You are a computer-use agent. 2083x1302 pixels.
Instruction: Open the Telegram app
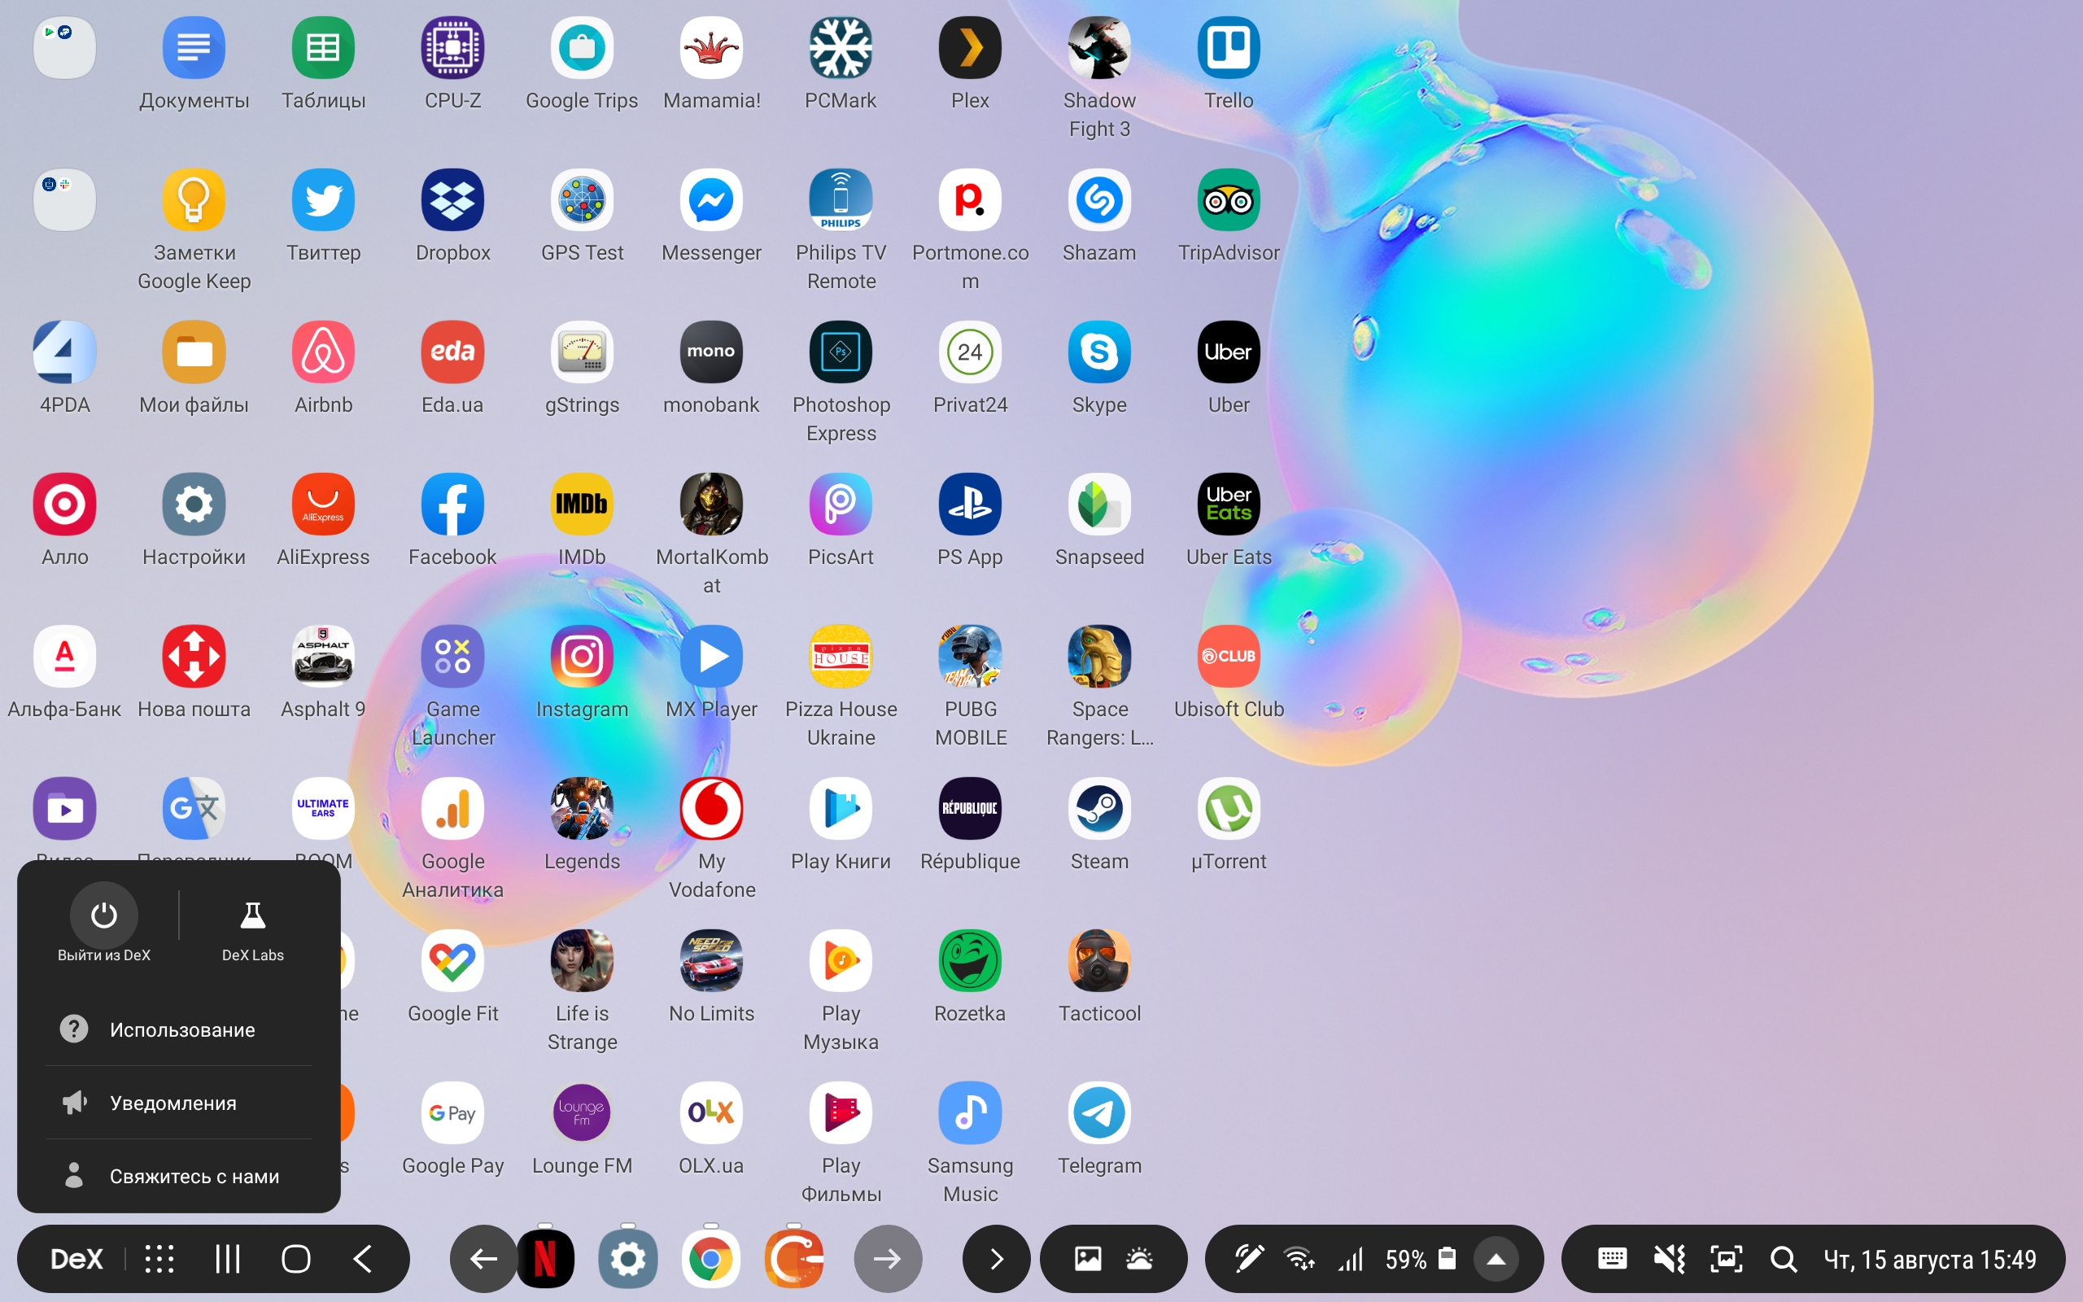tap(1099, 1112)
